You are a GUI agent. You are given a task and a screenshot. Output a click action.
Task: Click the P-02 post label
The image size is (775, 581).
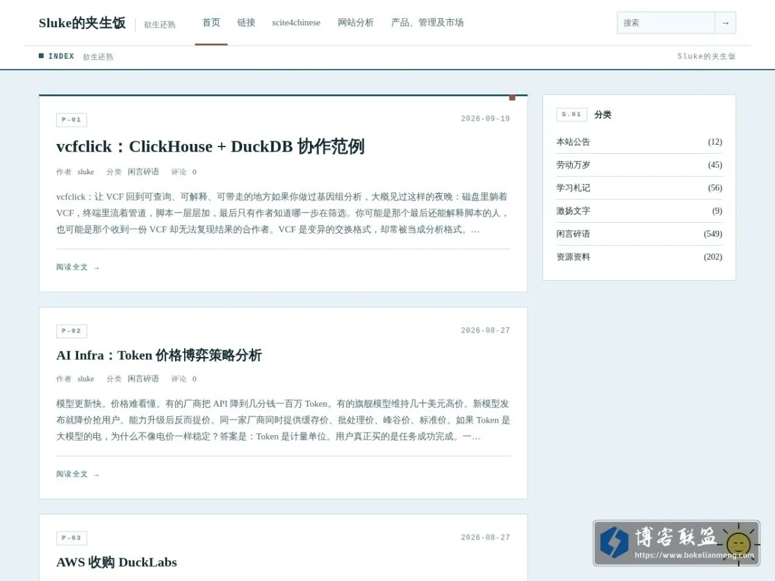click(x=72, y=331)
